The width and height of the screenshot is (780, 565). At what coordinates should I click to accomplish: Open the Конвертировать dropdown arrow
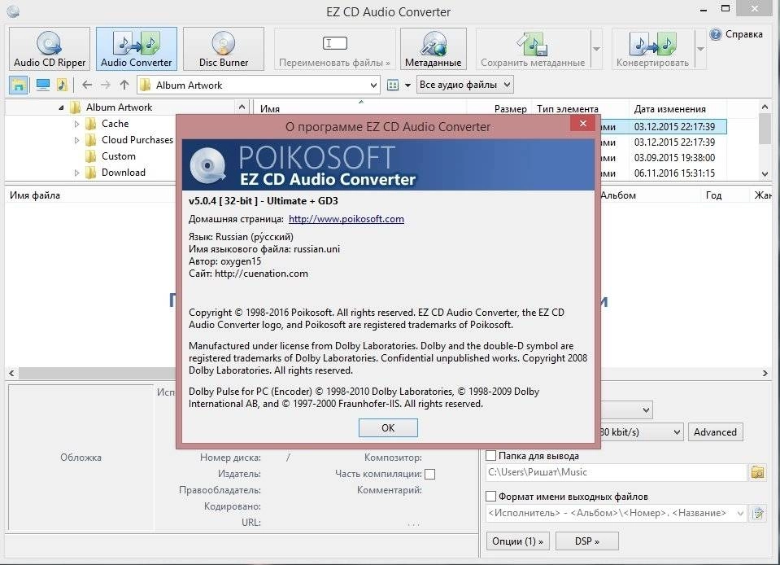click(700, 49)
